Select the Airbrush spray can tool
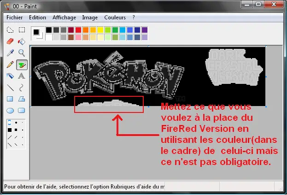 pos(10,76)
